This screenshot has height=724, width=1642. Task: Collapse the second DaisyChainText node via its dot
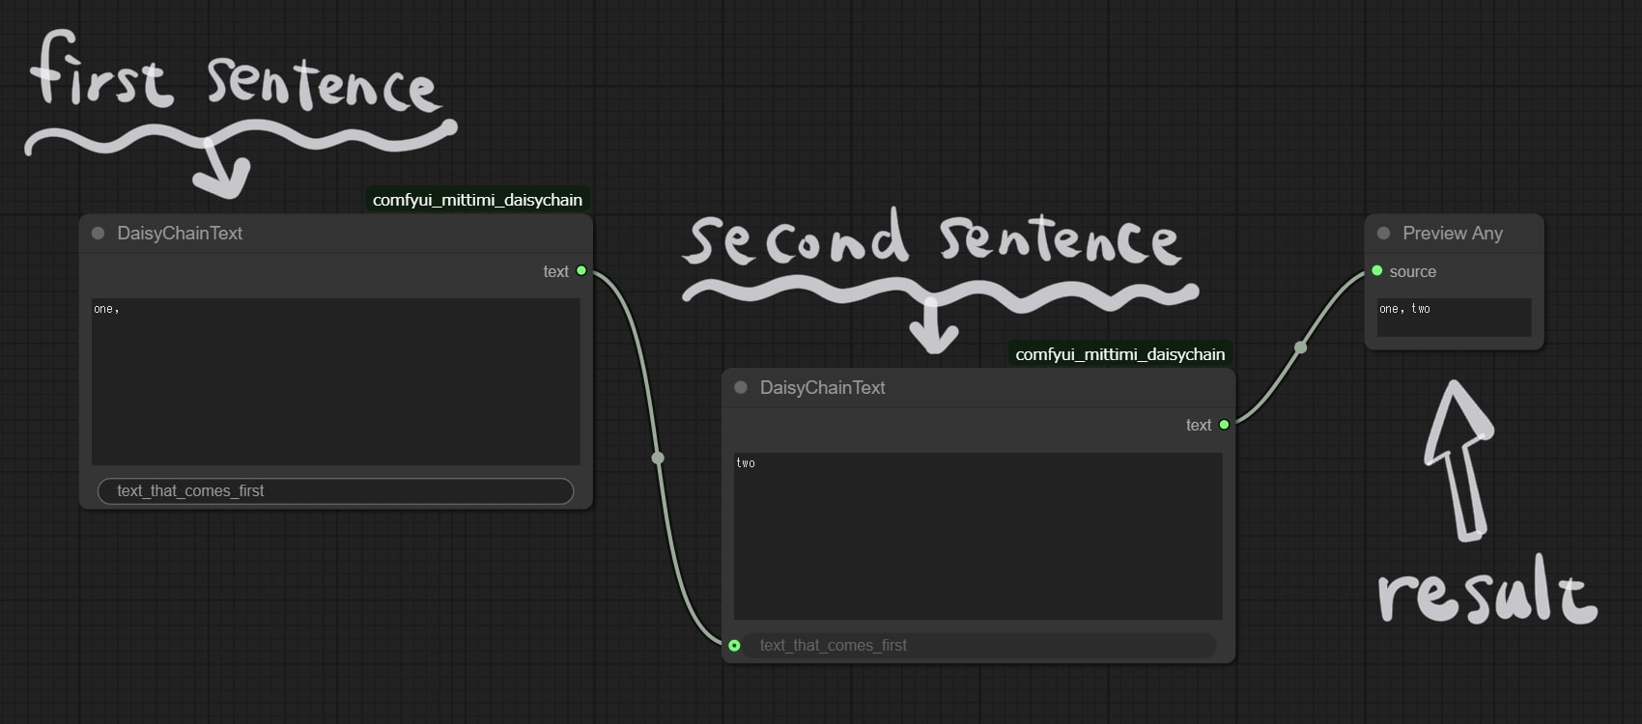click(x=741, y=387)
